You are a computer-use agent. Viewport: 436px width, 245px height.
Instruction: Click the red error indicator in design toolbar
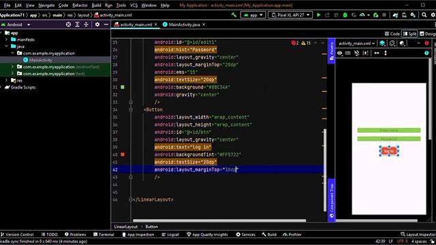426,43
